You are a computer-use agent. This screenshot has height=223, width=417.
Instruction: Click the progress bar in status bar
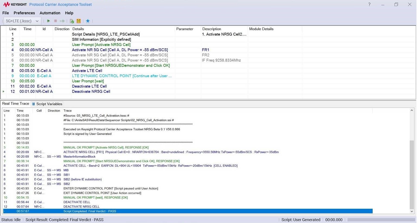[x=380, y=220]
